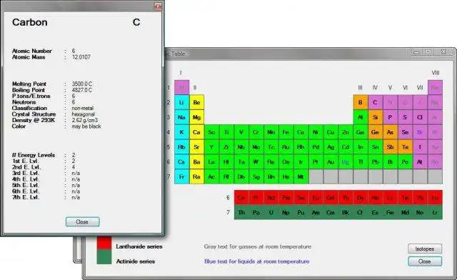Click the Rubidium (Rb) element cell
457x280 pixels.
[181, 147]
